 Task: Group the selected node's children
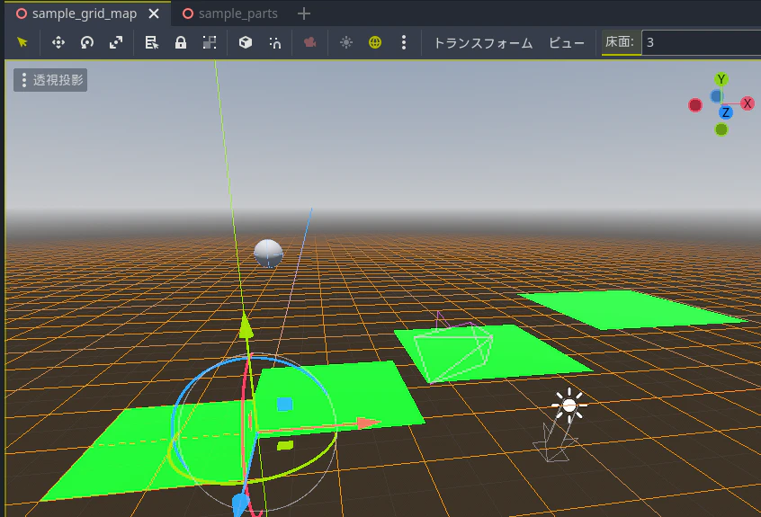(210, 42)
